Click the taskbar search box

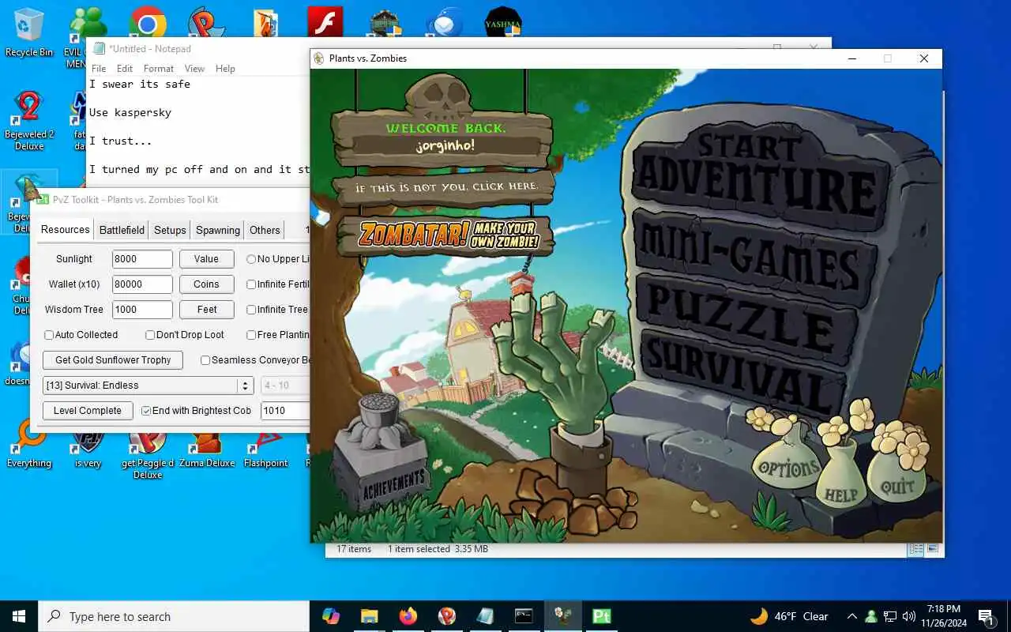[x=174, y=616]
